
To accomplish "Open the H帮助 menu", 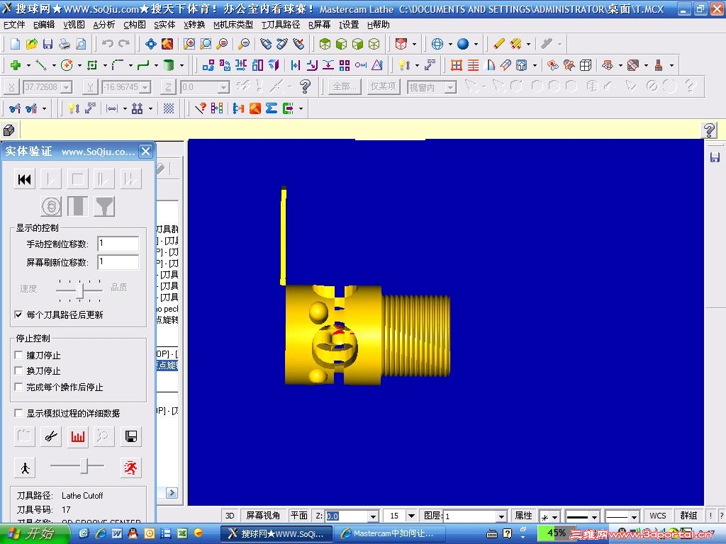I will (x=379, y=25).
